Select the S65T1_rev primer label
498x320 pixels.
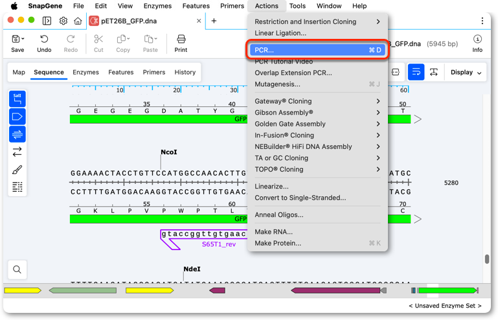coord(219,244)
